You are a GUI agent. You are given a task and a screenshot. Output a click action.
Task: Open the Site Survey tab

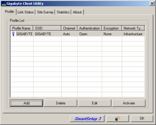pos(45,12)
